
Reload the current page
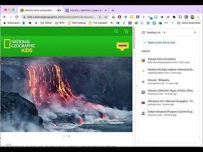click(x=16, y=17)
